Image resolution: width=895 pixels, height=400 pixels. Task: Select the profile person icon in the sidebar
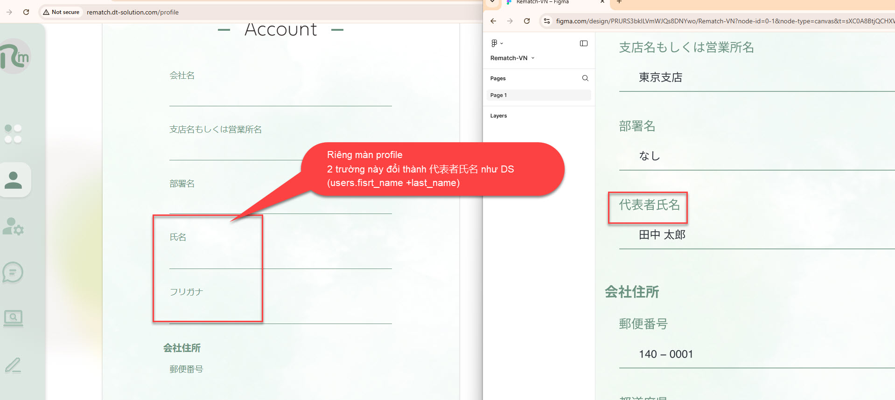point(14,180)
